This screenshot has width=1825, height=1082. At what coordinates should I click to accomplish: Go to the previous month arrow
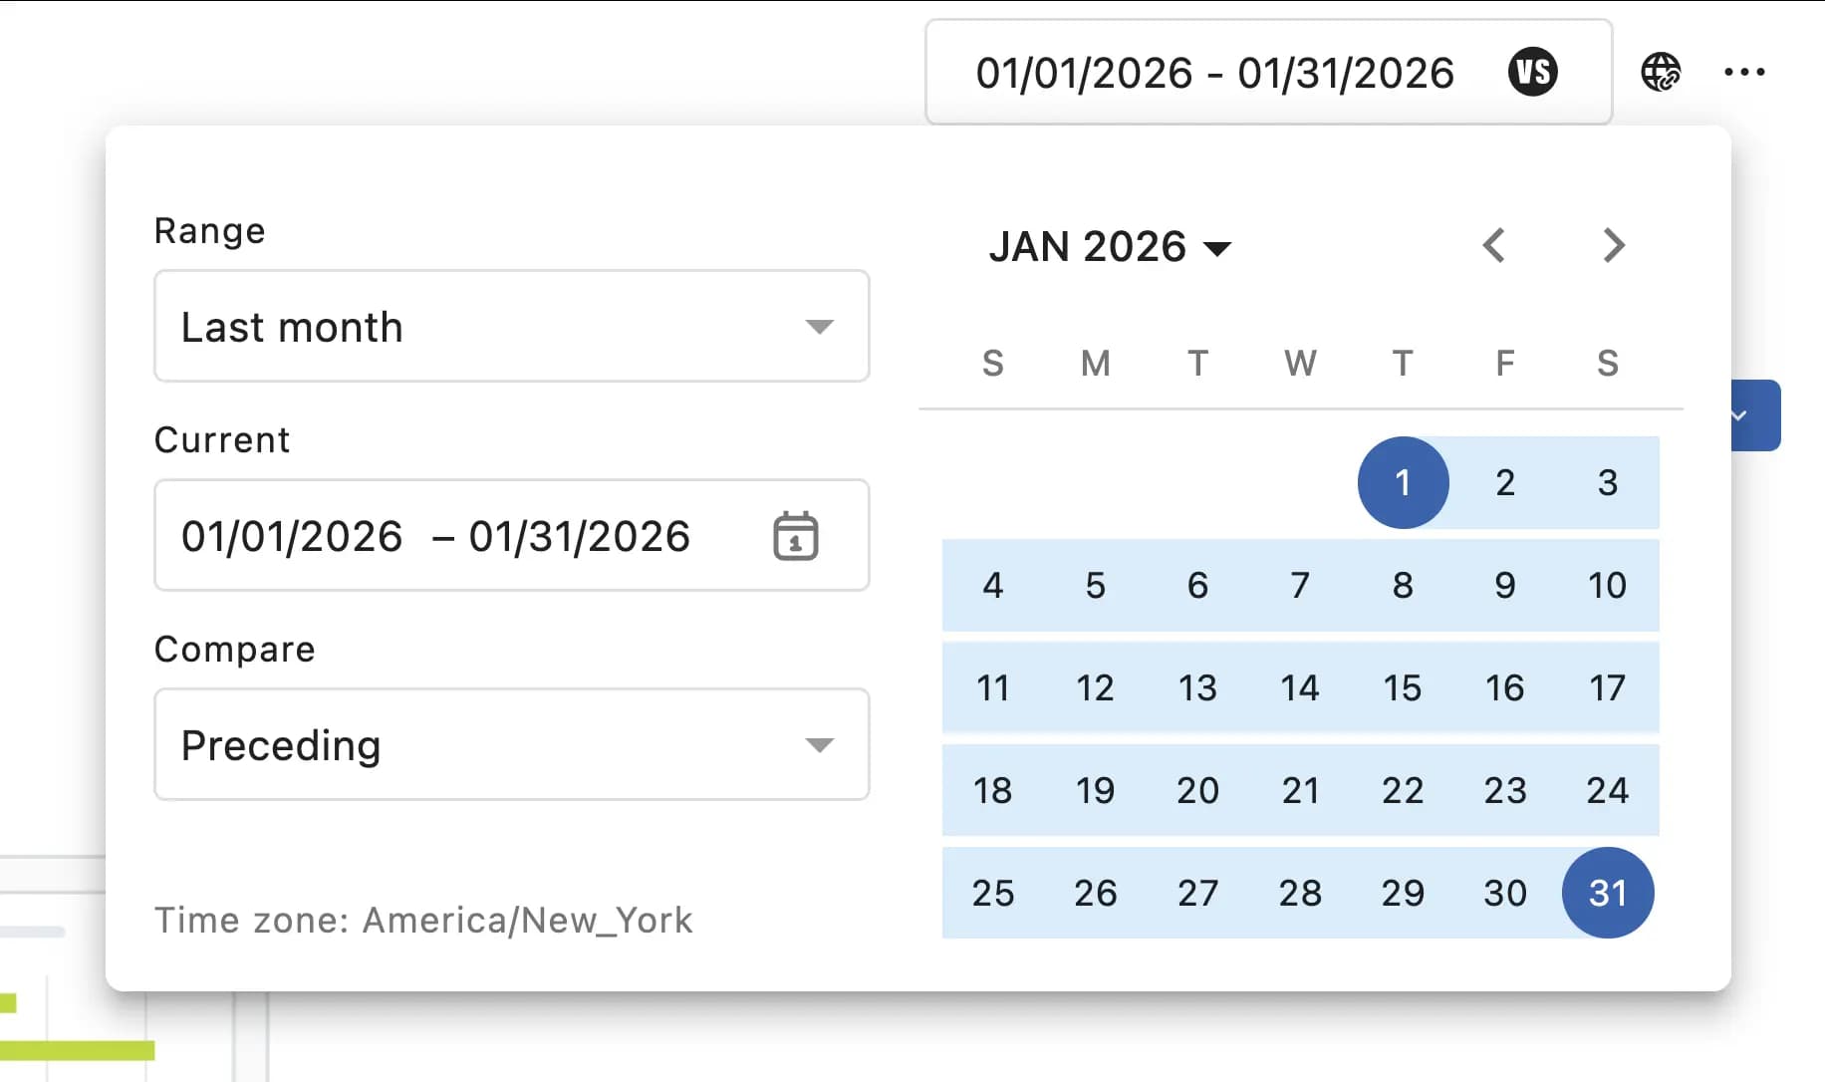(x=1493, y=245)
